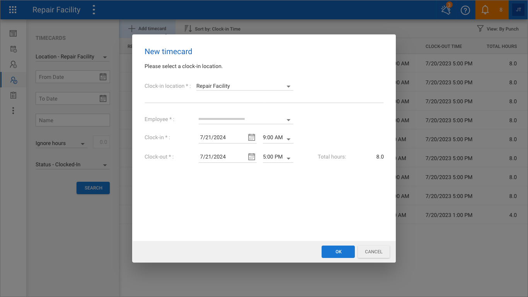Click the New timecard dialog heading
The height and width of the screenshot is (297, 528).
168,51
